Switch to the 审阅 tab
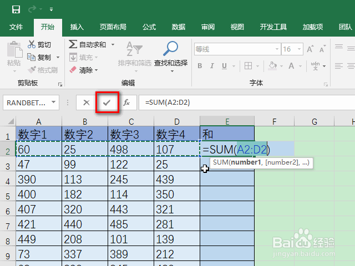The image size is (355, 266). point(208,27)
